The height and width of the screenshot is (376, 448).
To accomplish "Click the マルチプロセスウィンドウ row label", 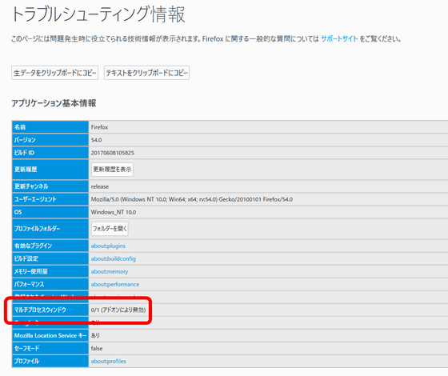I will click(x=40, y=310).
